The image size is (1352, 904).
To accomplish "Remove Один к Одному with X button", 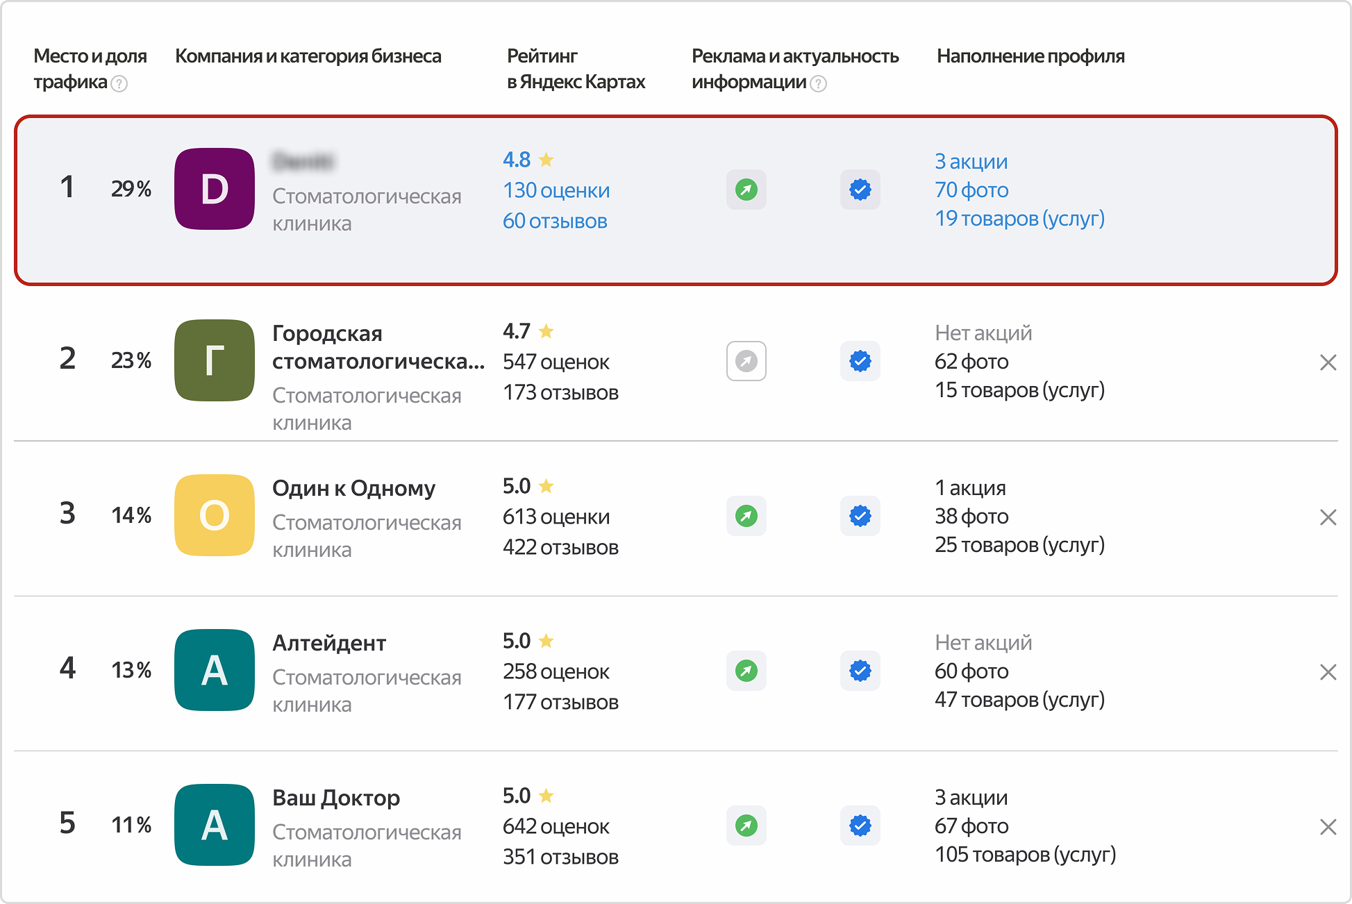I will tap(1328, 517).
